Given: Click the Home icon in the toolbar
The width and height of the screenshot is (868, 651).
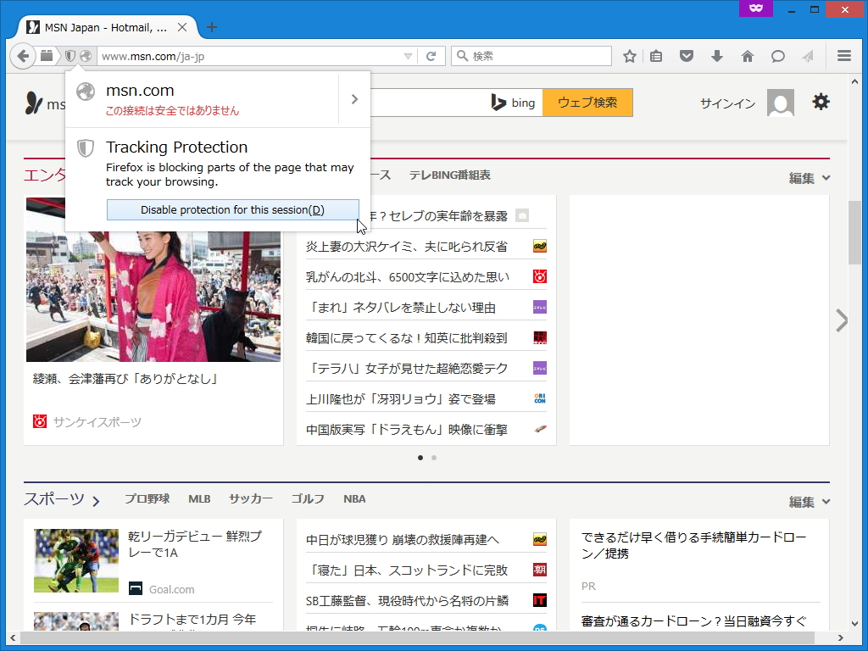Looking at the screenshot, I should [x=747, y=56].
